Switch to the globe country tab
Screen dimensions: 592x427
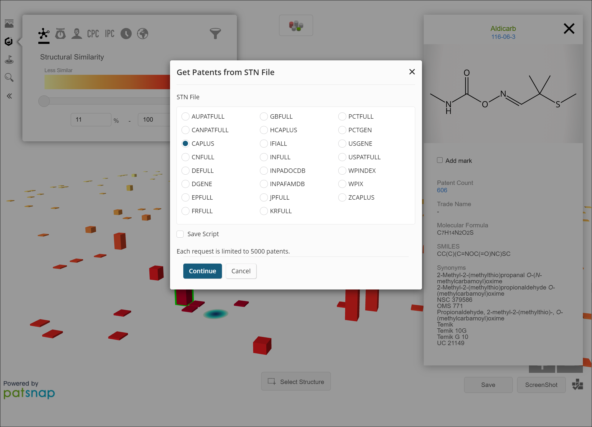point(143,34)
